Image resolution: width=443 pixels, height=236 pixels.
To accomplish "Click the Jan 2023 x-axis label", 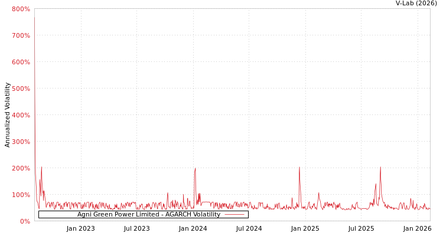I will point(81,228).
